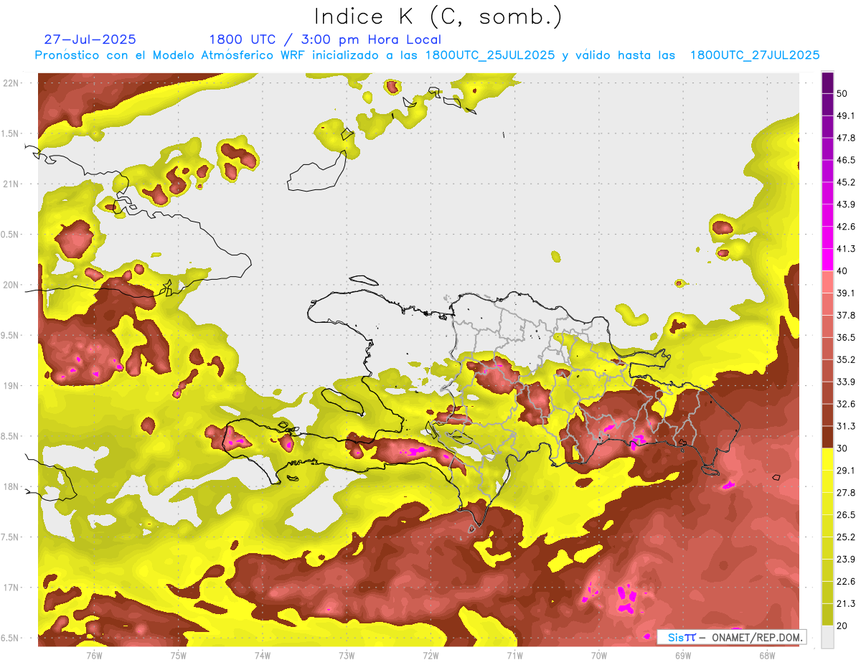861x665 pixels.
Task: Click the '18N' latitude label
Action: point(11,486)
